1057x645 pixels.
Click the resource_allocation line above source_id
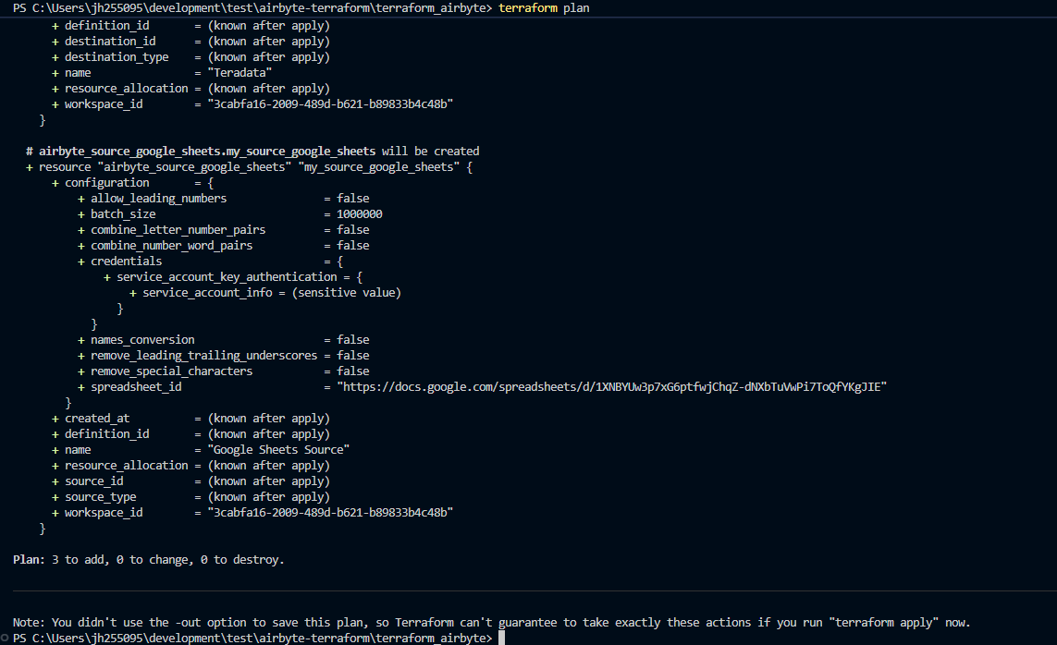[x=191, y=466]
